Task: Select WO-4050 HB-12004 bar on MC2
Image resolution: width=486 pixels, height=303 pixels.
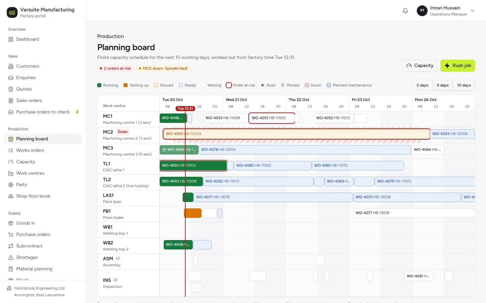Action: [x=296, y=134]
